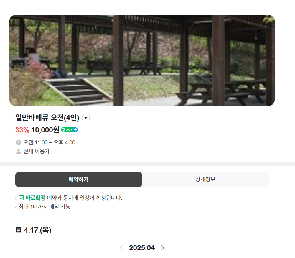Click the 2025.04 month heading

(142, 248)
